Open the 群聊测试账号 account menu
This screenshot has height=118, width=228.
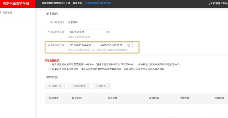pos(220,3)
